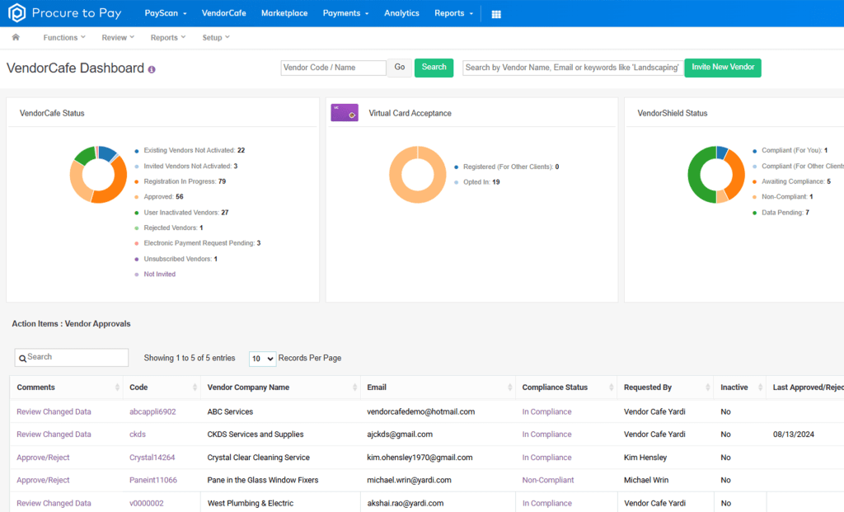Toggle Registration In Progress legend entry
Screen dimensions: 844x512
pyautogui.click(x=184, y=181)
